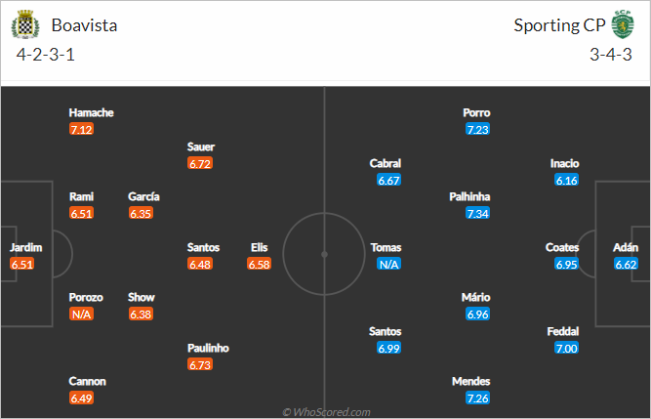Open the Sporting CP team name link
651x419 pixels.
[559, 25]
